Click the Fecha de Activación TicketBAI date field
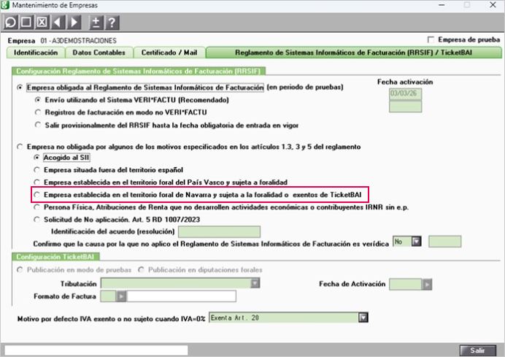505x357 pixels. (x=406, y=284)
